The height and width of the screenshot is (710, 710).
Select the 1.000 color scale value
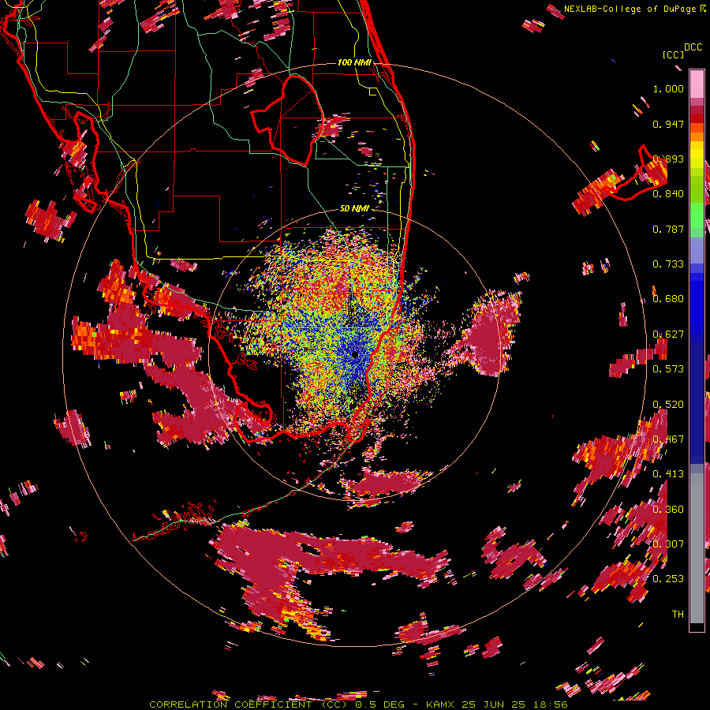668,88
